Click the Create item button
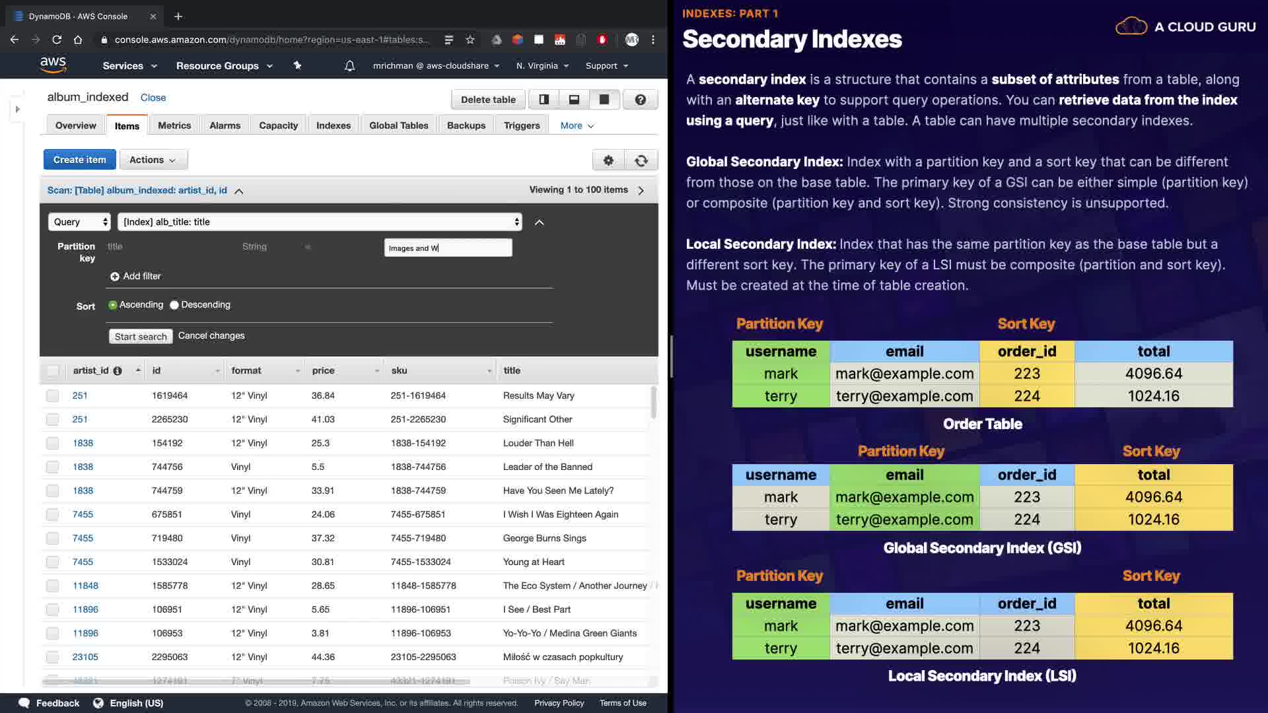 point(79,160)
